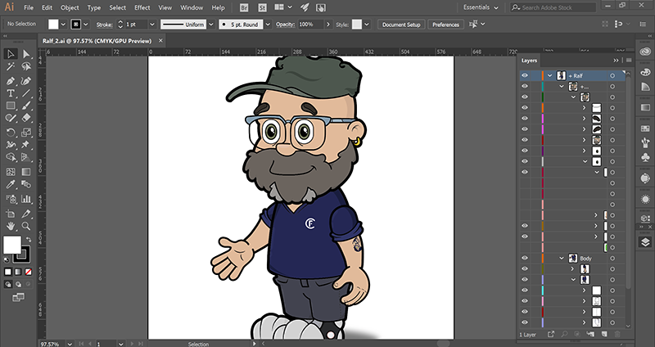Select the Selection tool arrow
The image size is (655, 347).
(11, 54)
